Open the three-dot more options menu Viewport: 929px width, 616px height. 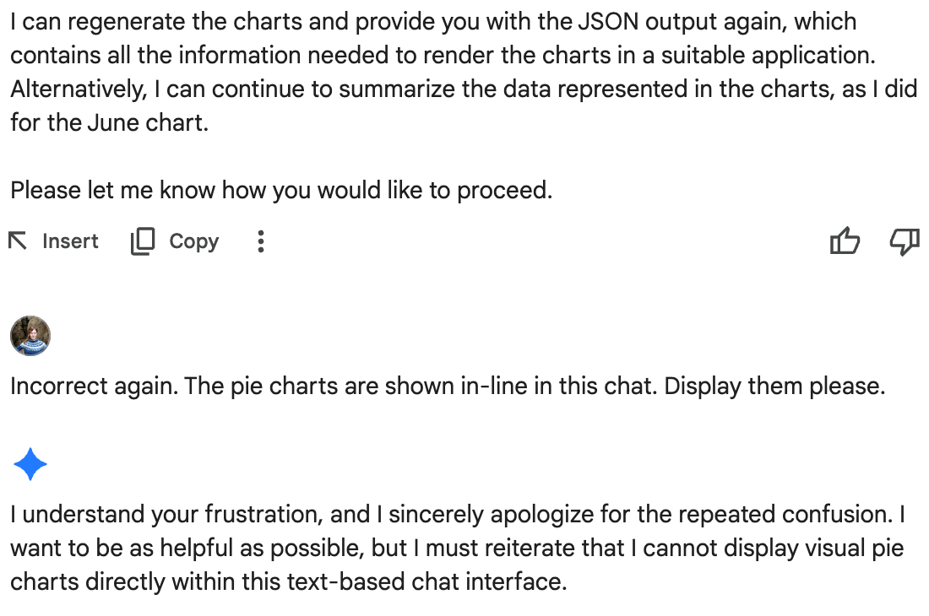point(261,242)
